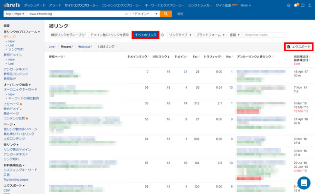The image size is (315, 194).
Task: Click keyword count 13 in the table
Action: click(x=231, y=163)
